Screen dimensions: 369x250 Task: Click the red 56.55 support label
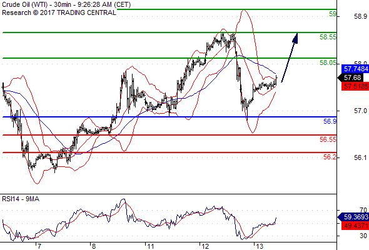point(328,139)
